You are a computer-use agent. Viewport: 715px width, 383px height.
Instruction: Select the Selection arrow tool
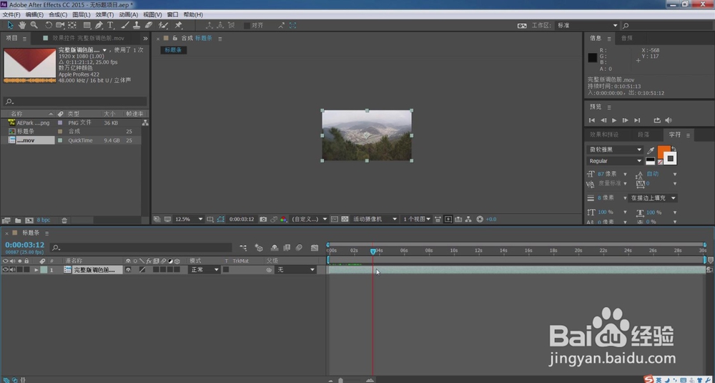coord(11,25)
